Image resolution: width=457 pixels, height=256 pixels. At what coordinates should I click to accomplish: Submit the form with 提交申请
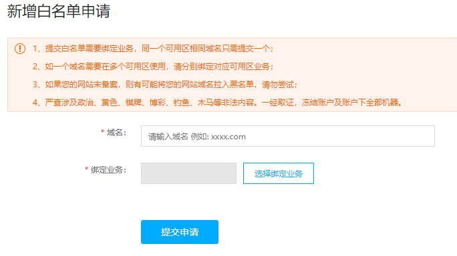click(x=180, y=232)
